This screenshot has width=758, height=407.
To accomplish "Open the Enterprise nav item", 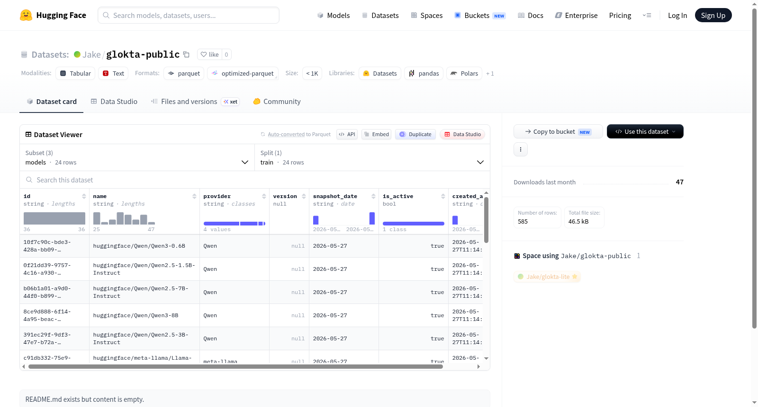I will pyautogui.click(x=576, y=15).
